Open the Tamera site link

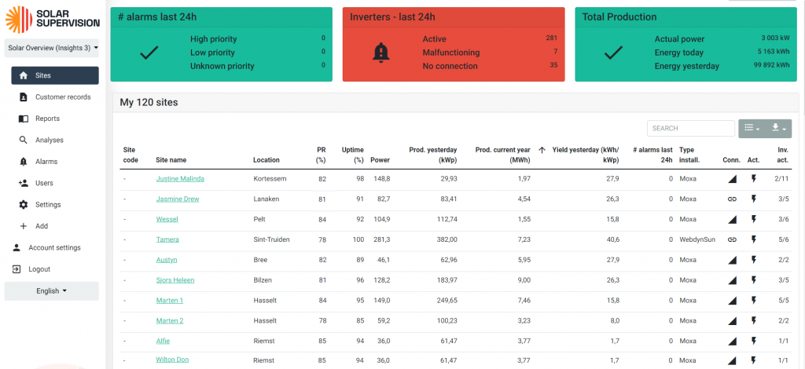click(x=167, y=239)
